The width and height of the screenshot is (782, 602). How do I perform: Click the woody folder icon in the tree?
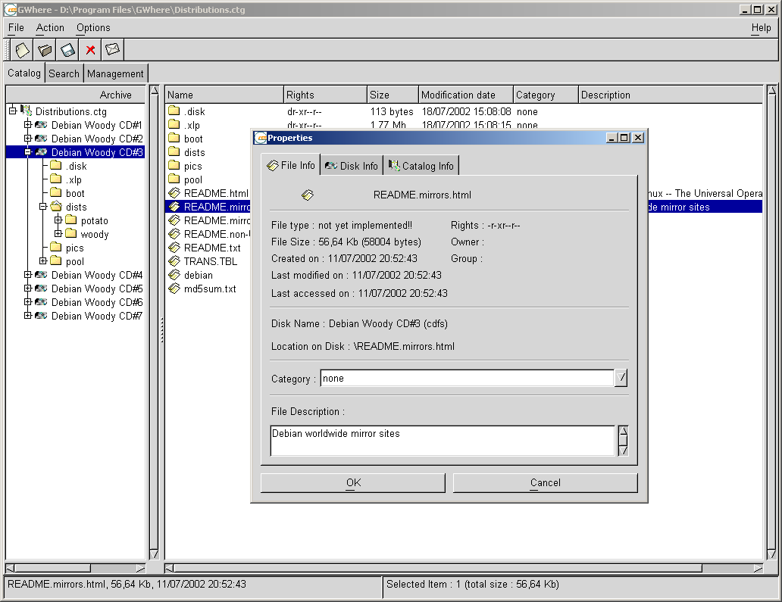point(71,234)
